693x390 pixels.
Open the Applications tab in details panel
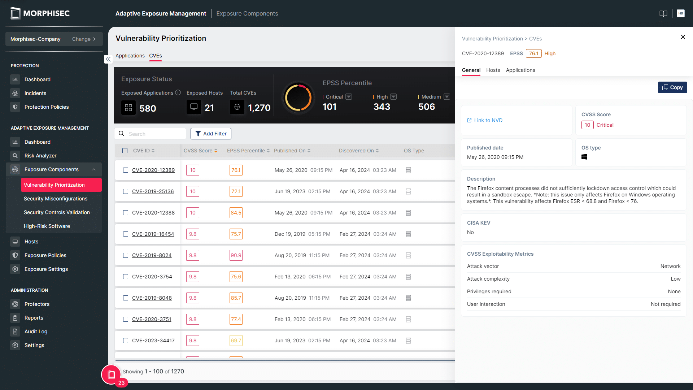pyautogui.click(x=520, y=70)
